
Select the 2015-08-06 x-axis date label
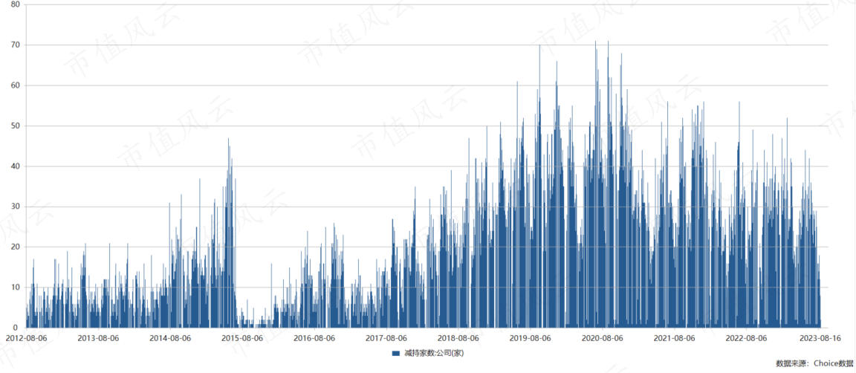point(242,338)
